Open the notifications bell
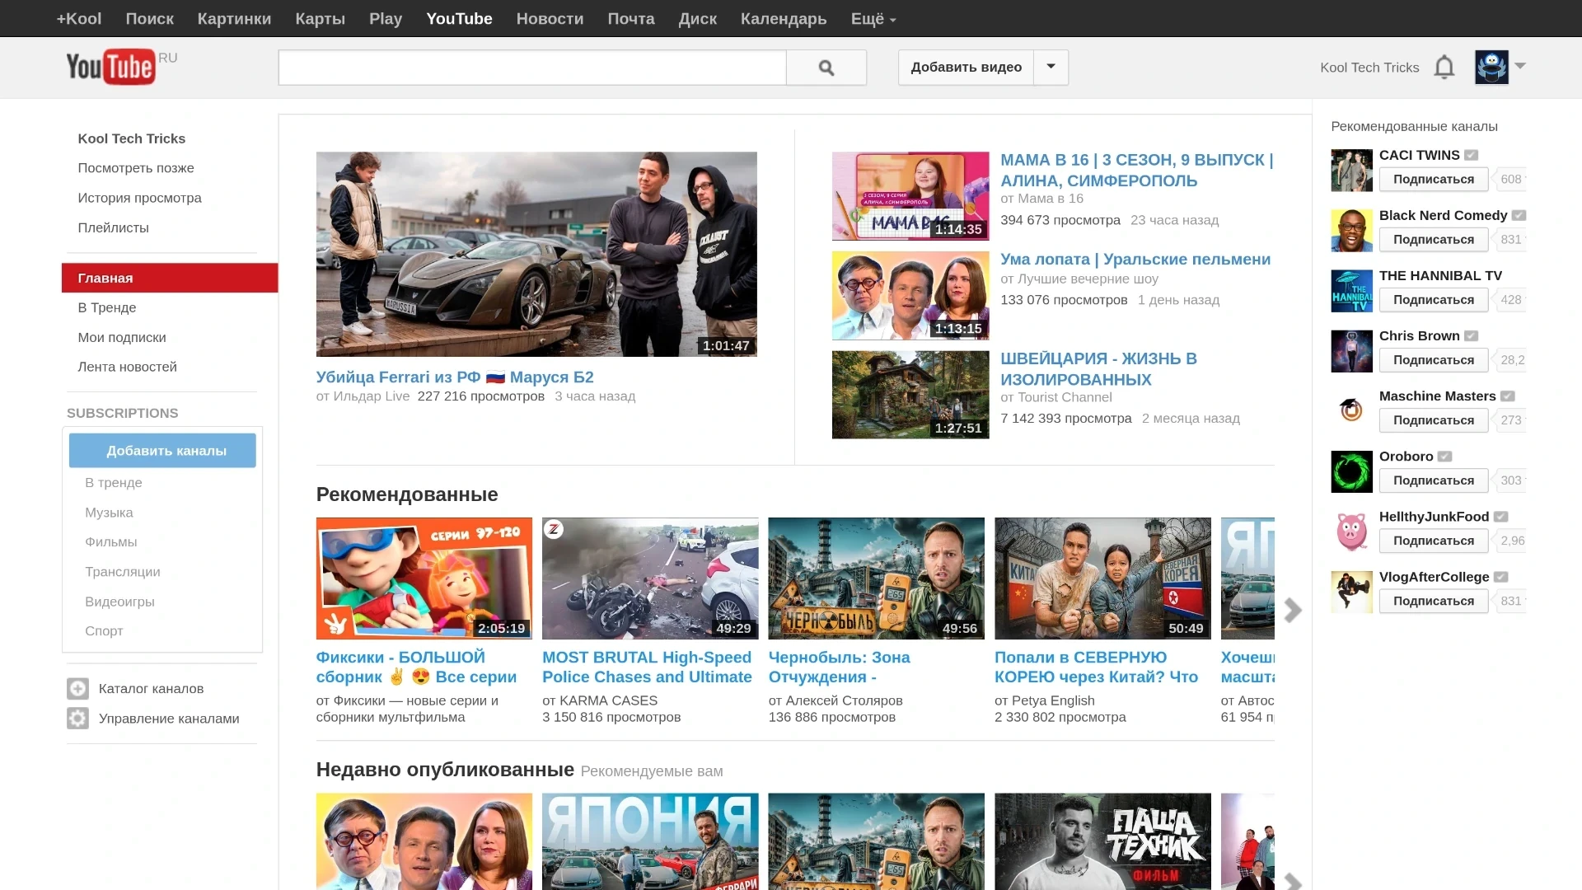 tap(1444, 67)
